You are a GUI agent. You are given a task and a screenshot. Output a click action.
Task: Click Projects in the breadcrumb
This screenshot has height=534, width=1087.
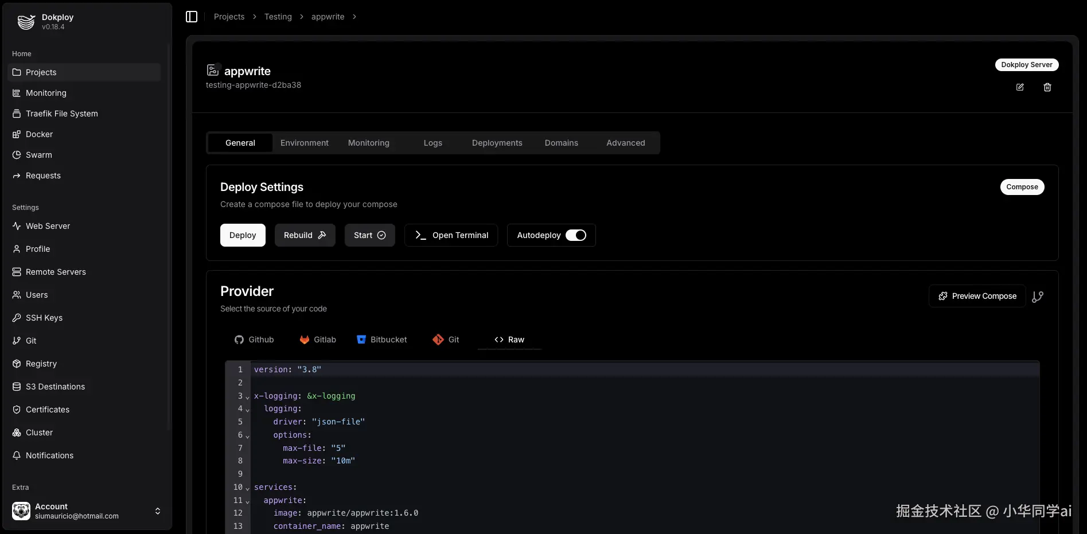(229, 17)
